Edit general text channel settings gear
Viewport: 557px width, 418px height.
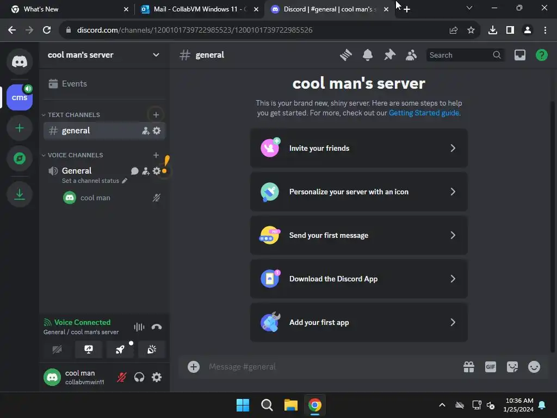157,131
